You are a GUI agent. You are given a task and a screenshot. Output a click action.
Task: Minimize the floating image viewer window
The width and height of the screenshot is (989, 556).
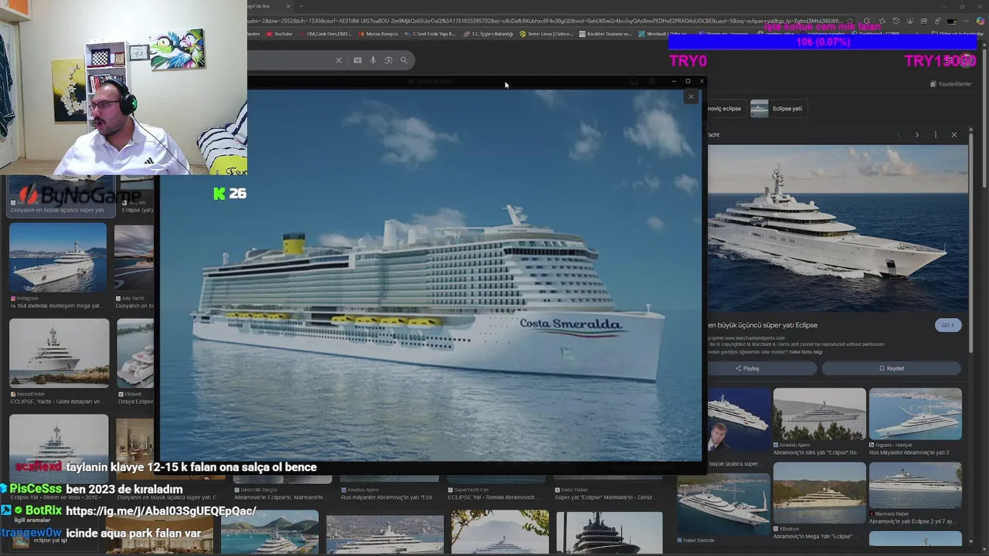pos(674,81)
